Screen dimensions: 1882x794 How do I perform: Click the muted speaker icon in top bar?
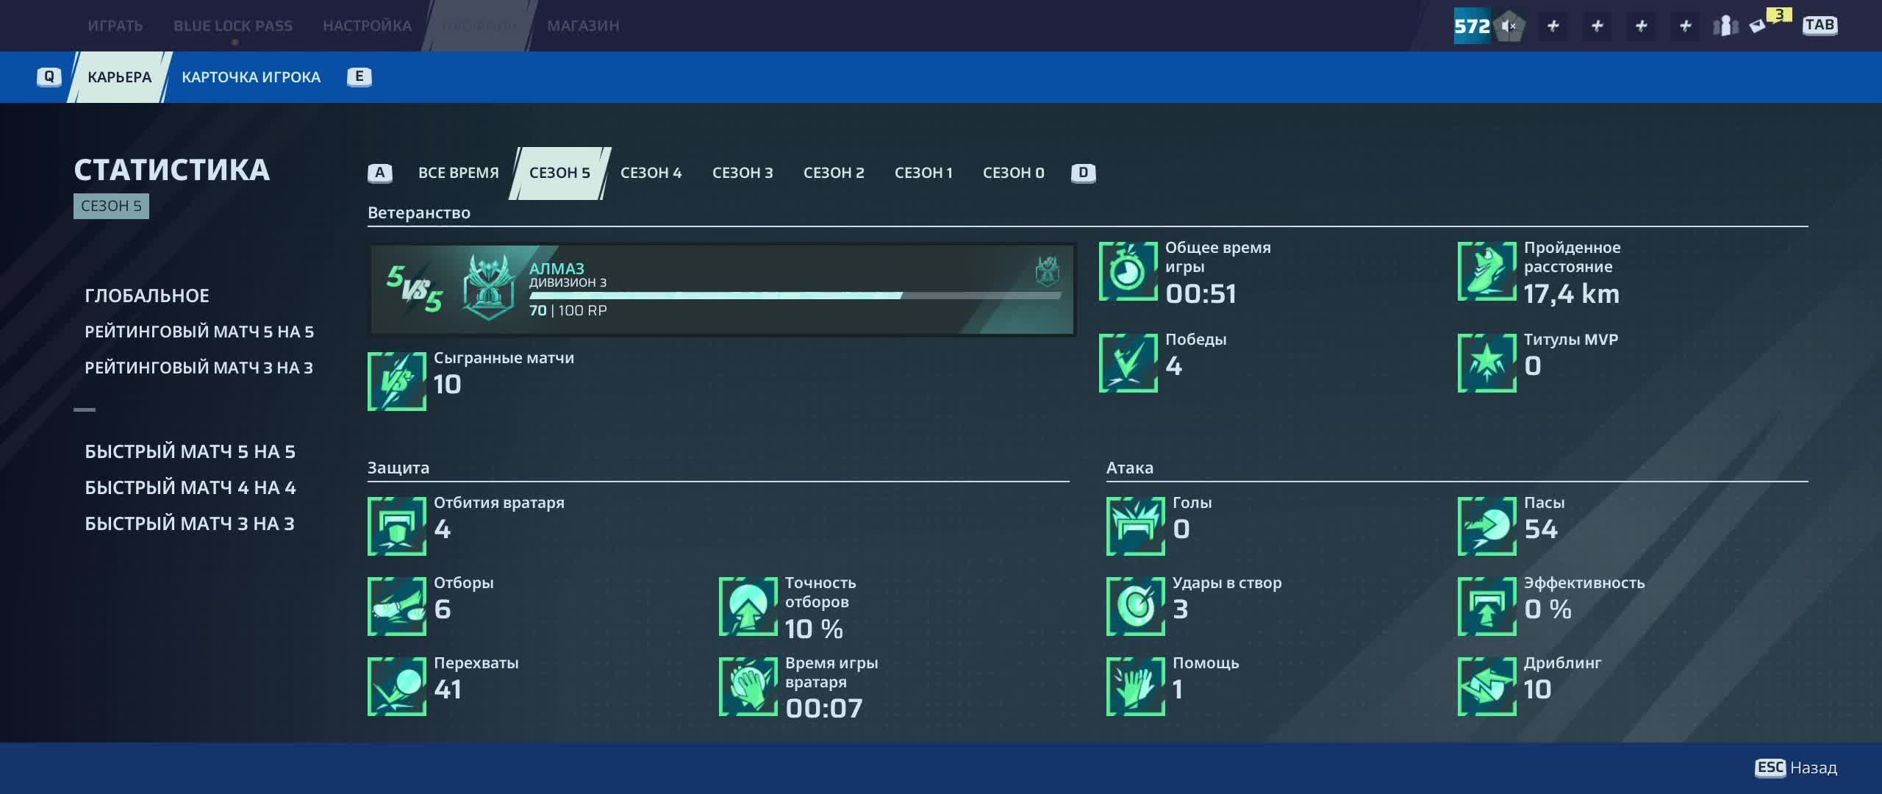click(x=1509, y=26)
